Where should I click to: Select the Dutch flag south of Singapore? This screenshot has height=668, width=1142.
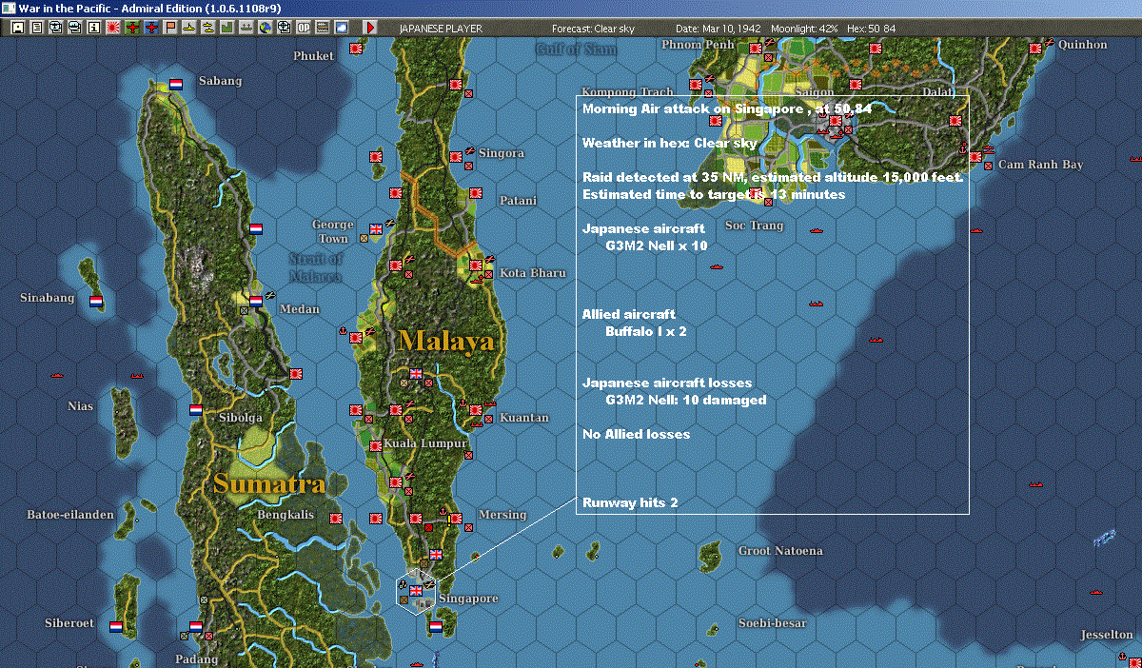tap(435, 627)
